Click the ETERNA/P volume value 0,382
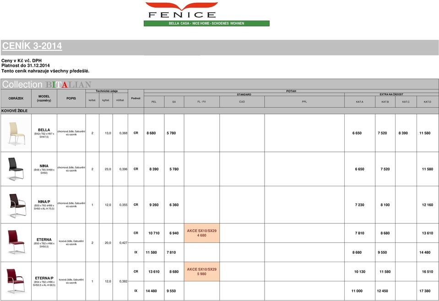This screenshot has width=439, height=301. (123, 281)
